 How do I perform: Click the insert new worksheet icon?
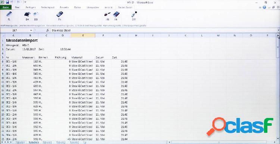(x=85, y=143)
